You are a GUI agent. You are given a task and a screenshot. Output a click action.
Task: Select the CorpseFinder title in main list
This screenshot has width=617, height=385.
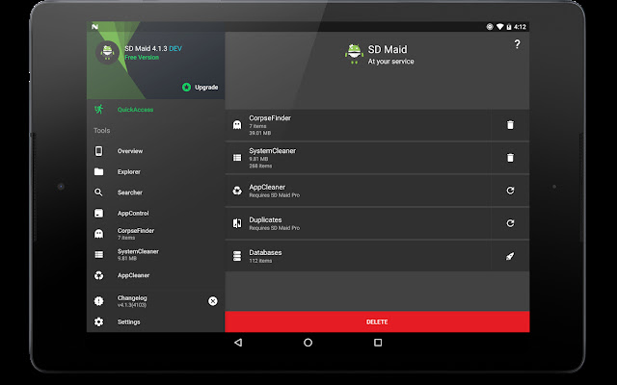coord(270,117)
